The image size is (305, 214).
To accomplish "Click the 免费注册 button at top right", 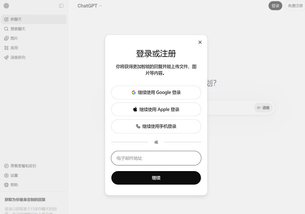I will pos(295,6).
